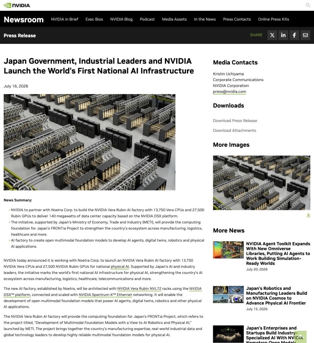Follow NVIDIA Vera Rubin NVL72 link
The height and width of the screenshot is (343, 314).
click(139, 289)
